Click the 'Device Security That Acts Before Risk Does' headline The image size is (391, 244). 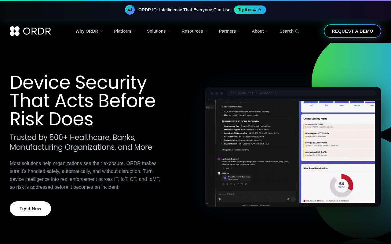[83, 100]
